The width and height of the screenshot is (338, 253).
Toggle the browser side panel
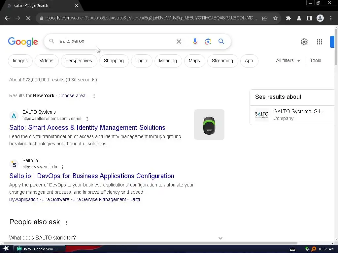click(x=310, y=18)
